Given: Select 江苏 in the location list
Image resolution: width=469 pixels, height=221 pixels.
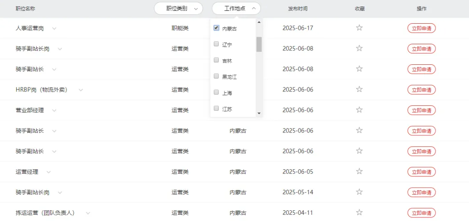Looking at the screenshot, I should 216,108.
